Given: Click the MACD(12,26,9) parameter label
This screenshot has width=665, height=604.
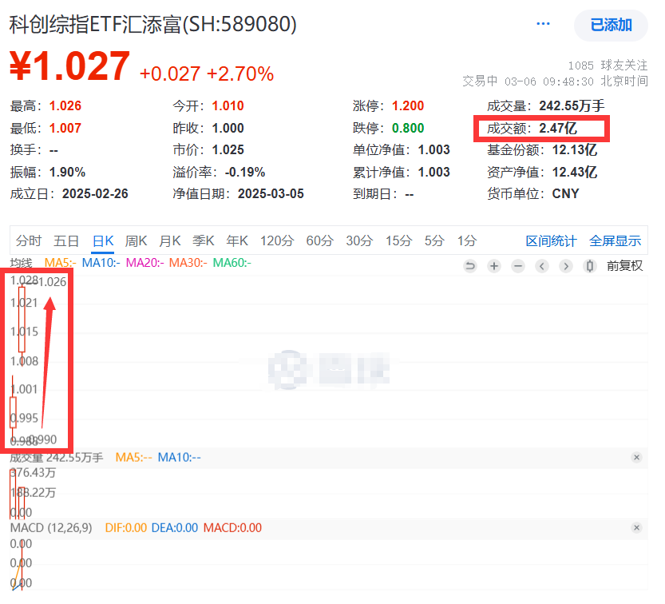Looking at the screenshot, I should (49, 527).
